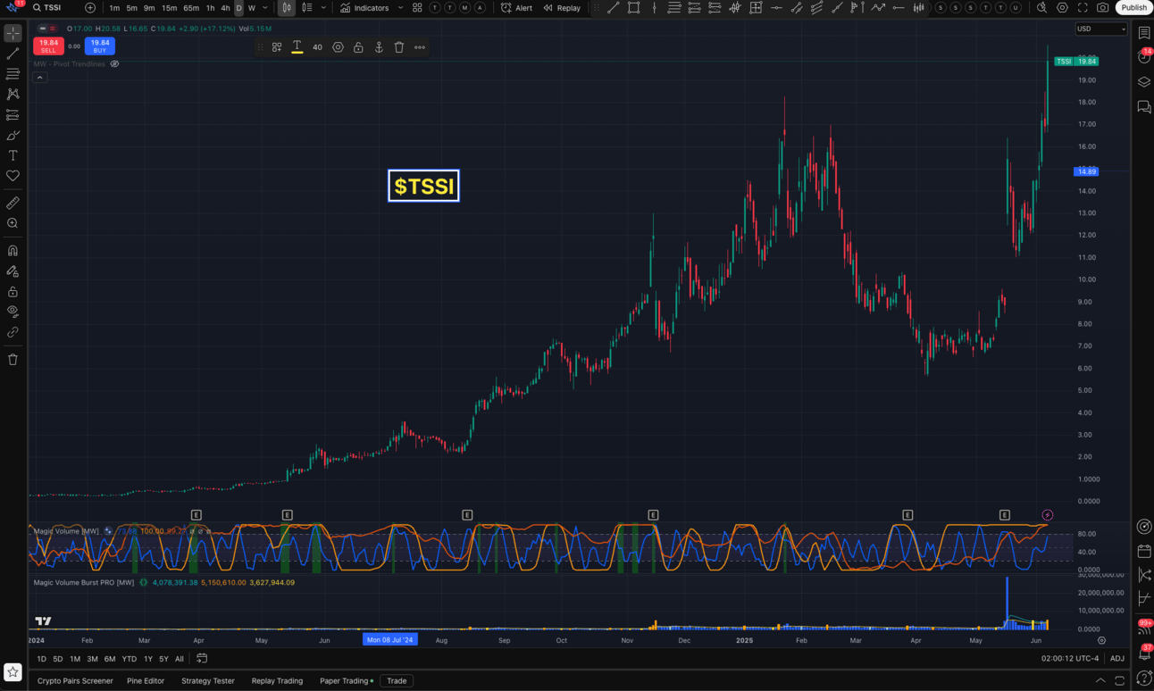The width and height of the screenshot is (1154, 691).
Task: Open quick search magnifier icon
Action: point(1041,8)
